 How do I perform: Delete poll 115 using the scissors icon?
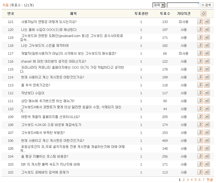point(207,69)
